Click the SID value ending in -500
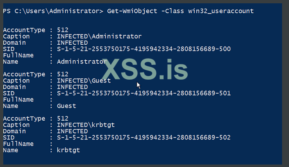 tap(143, 49)
